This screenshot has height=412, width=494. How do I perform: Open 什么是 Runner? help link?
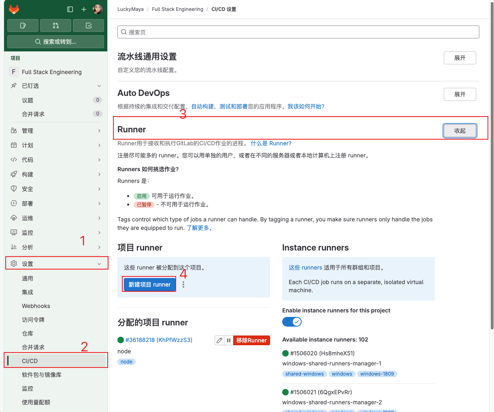pos(271,143)
